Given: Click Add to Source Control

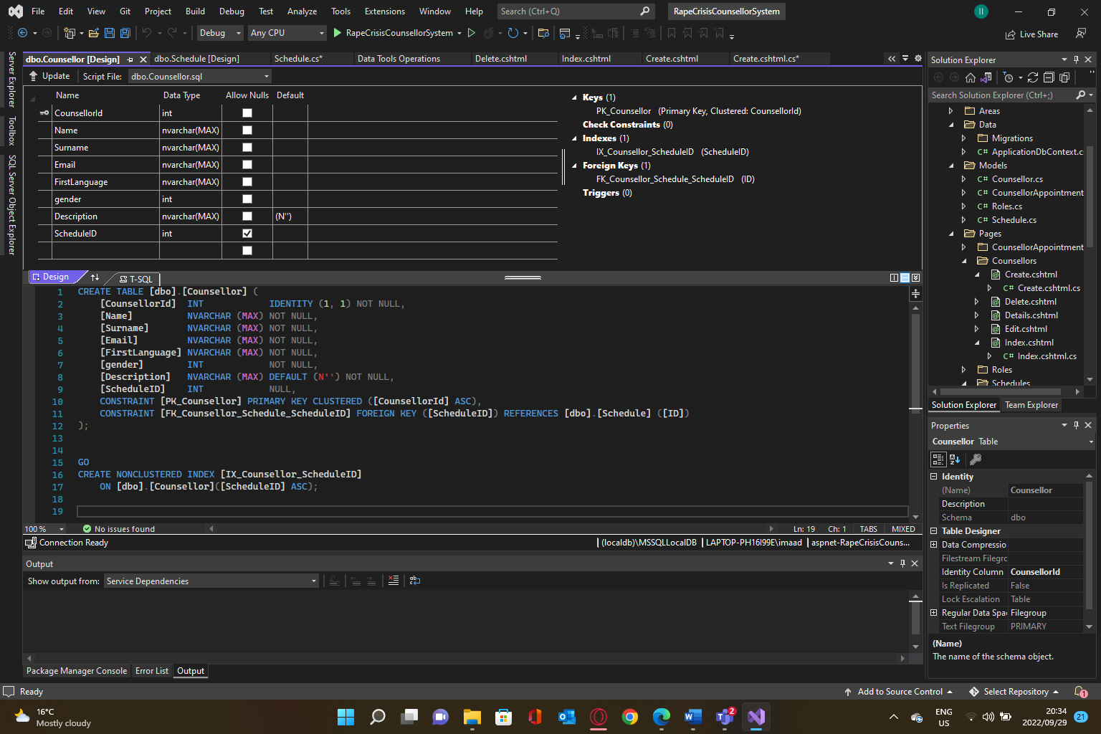Looking at the screenshot, I should pyautogui.click(x=900, y=692).
